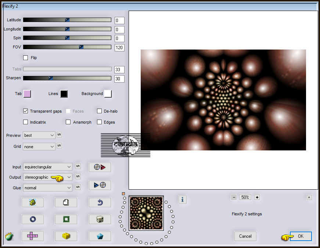The image size is (320, 248).
Task: Enable the Indicatrix checkbox
Action: pos(25,122)
